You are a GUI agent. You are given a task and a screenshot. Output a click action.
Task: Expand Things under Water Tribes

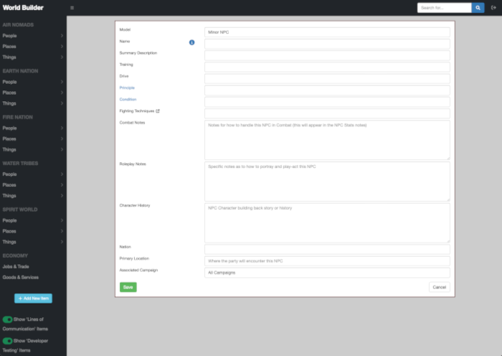[33, 195]
